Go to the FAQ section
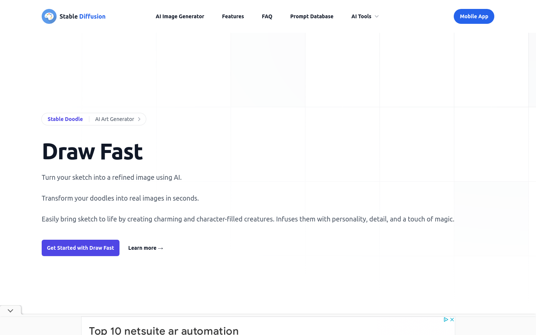 tap(267, 16)
